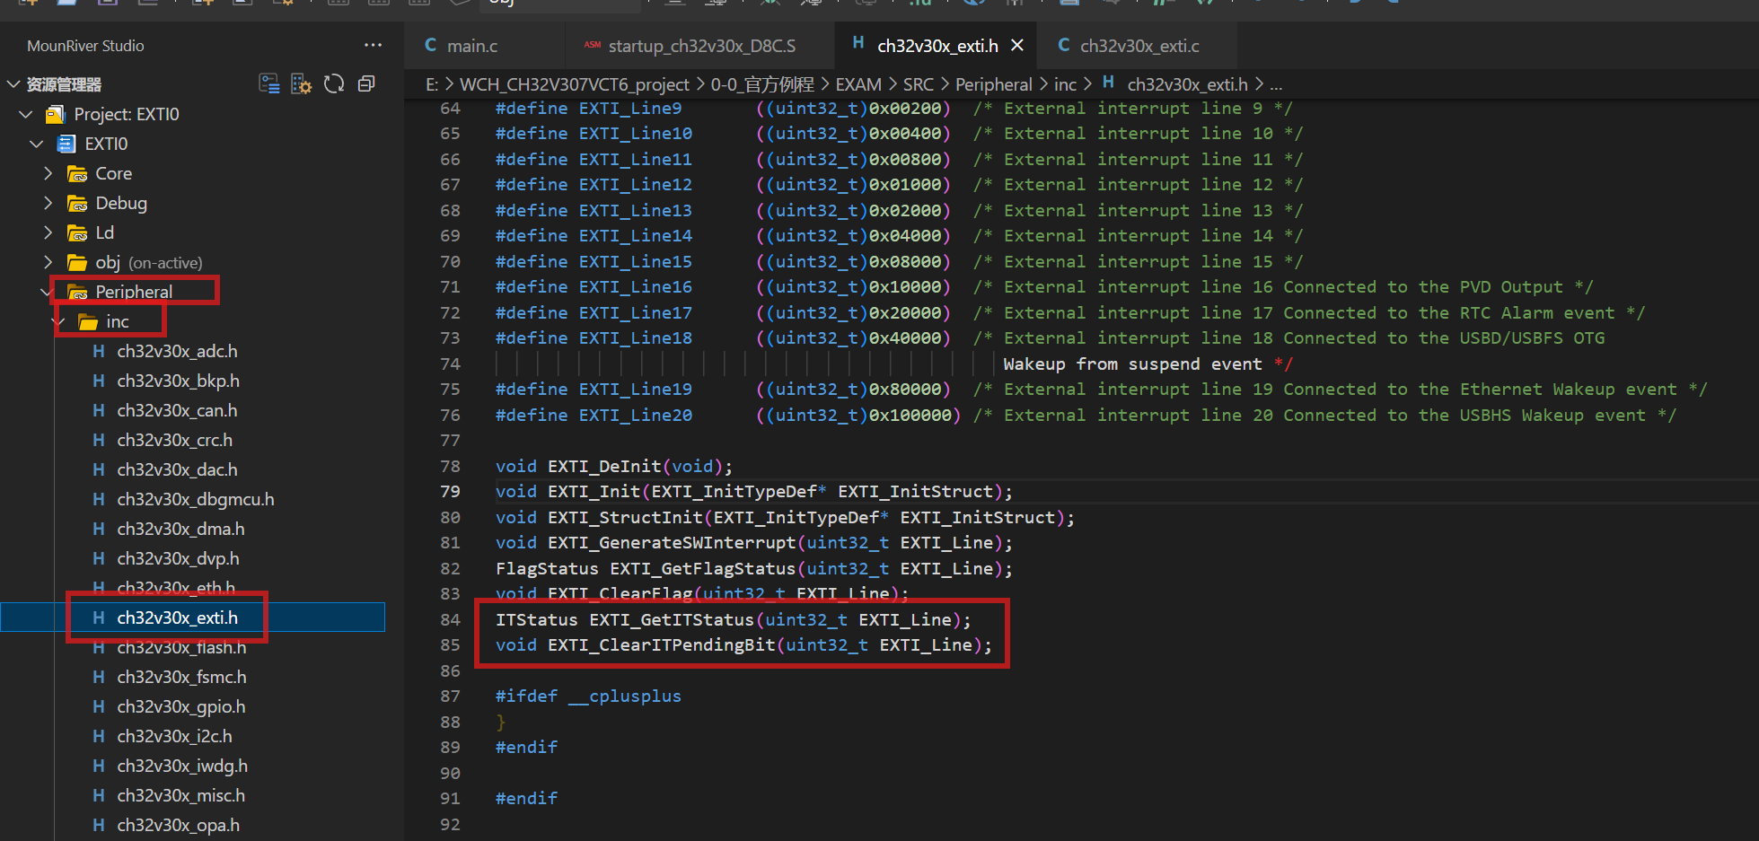
Task: Open ch32v30x_fsmc.h in the file tree
Action: point(181,677)
